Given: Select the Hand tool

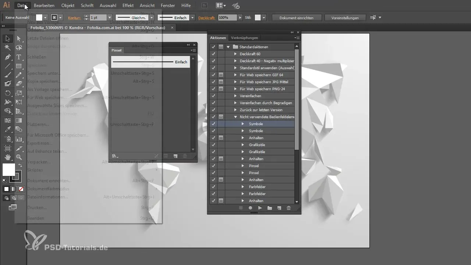Looking at the screenshot, I should (x=8, y=157).
